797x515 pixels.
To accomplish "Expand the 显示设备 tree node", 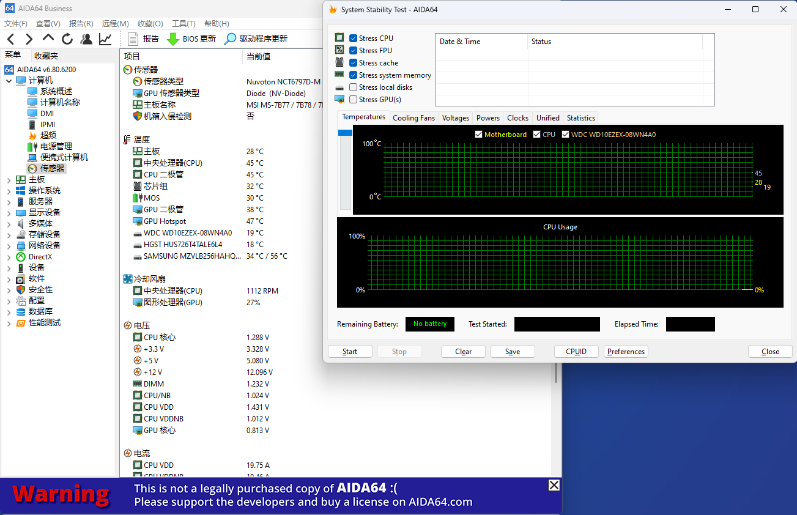I will pos(9,213).
